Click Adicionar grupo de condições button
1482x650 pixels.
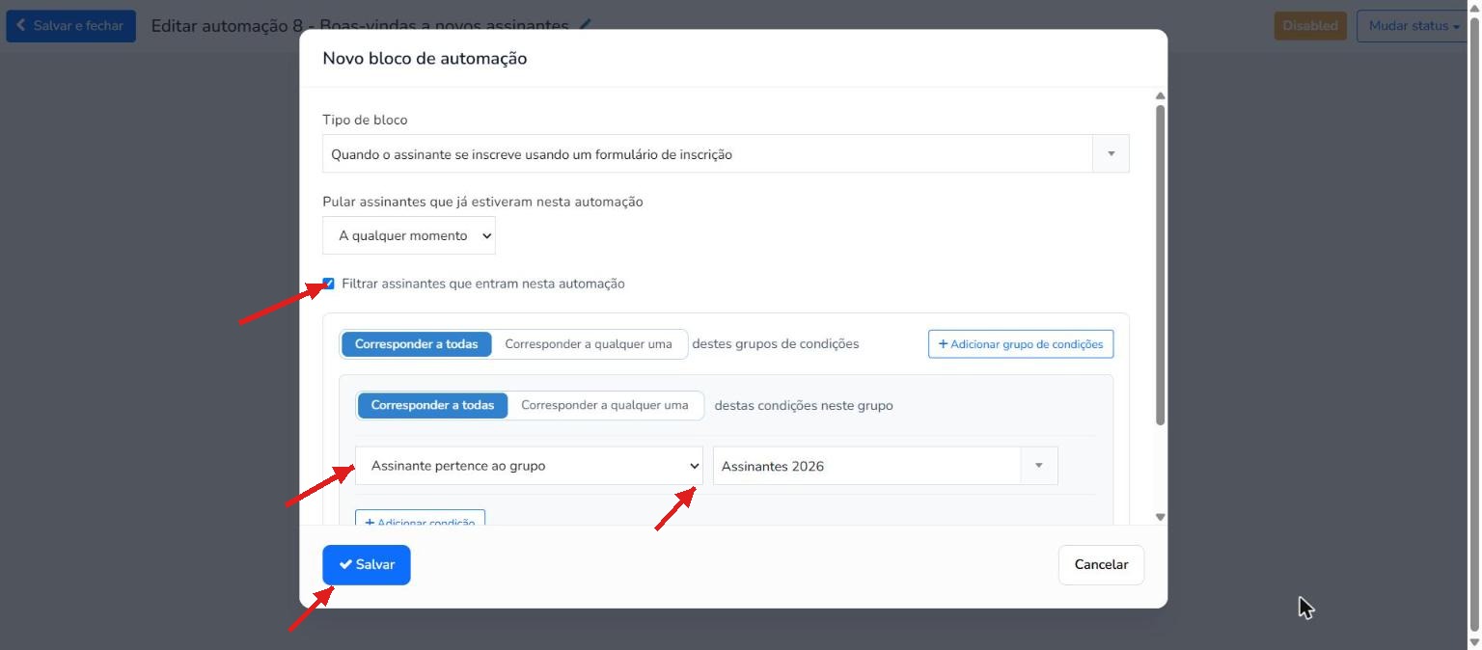(1021, 344)
